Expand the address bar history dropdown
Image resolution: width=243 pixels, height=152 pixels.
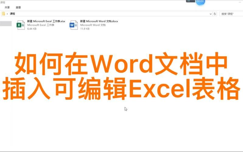210,14
